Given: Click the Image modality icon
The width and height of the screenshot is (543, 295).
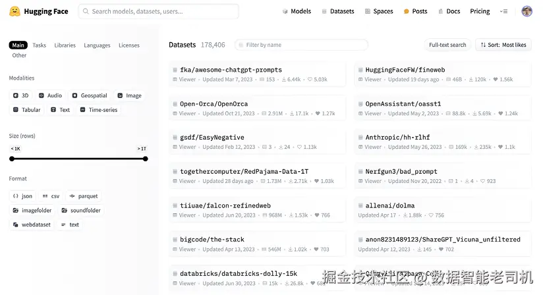Looking at the screenshot, I should (x=120, y=95).
